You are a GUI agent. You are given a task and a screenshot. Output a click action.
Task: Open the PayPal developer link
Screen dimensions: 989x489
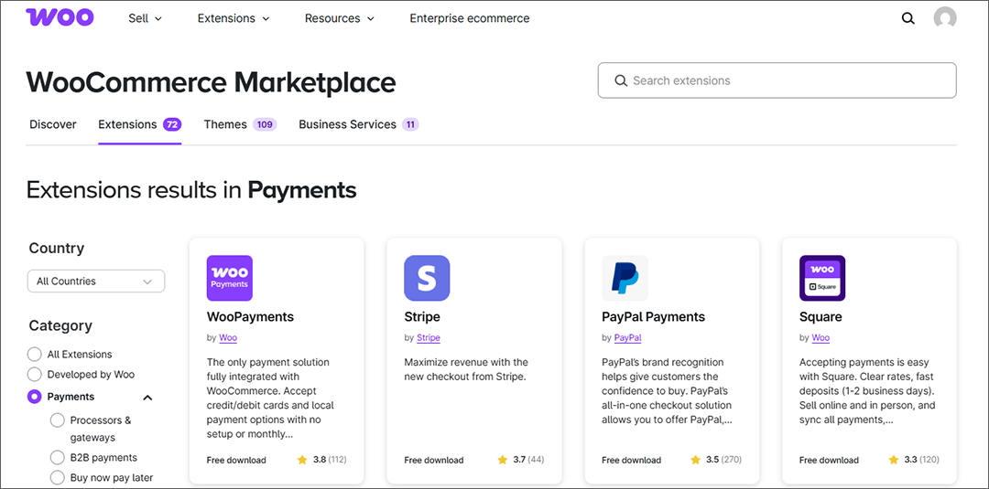tap(627, 338)
